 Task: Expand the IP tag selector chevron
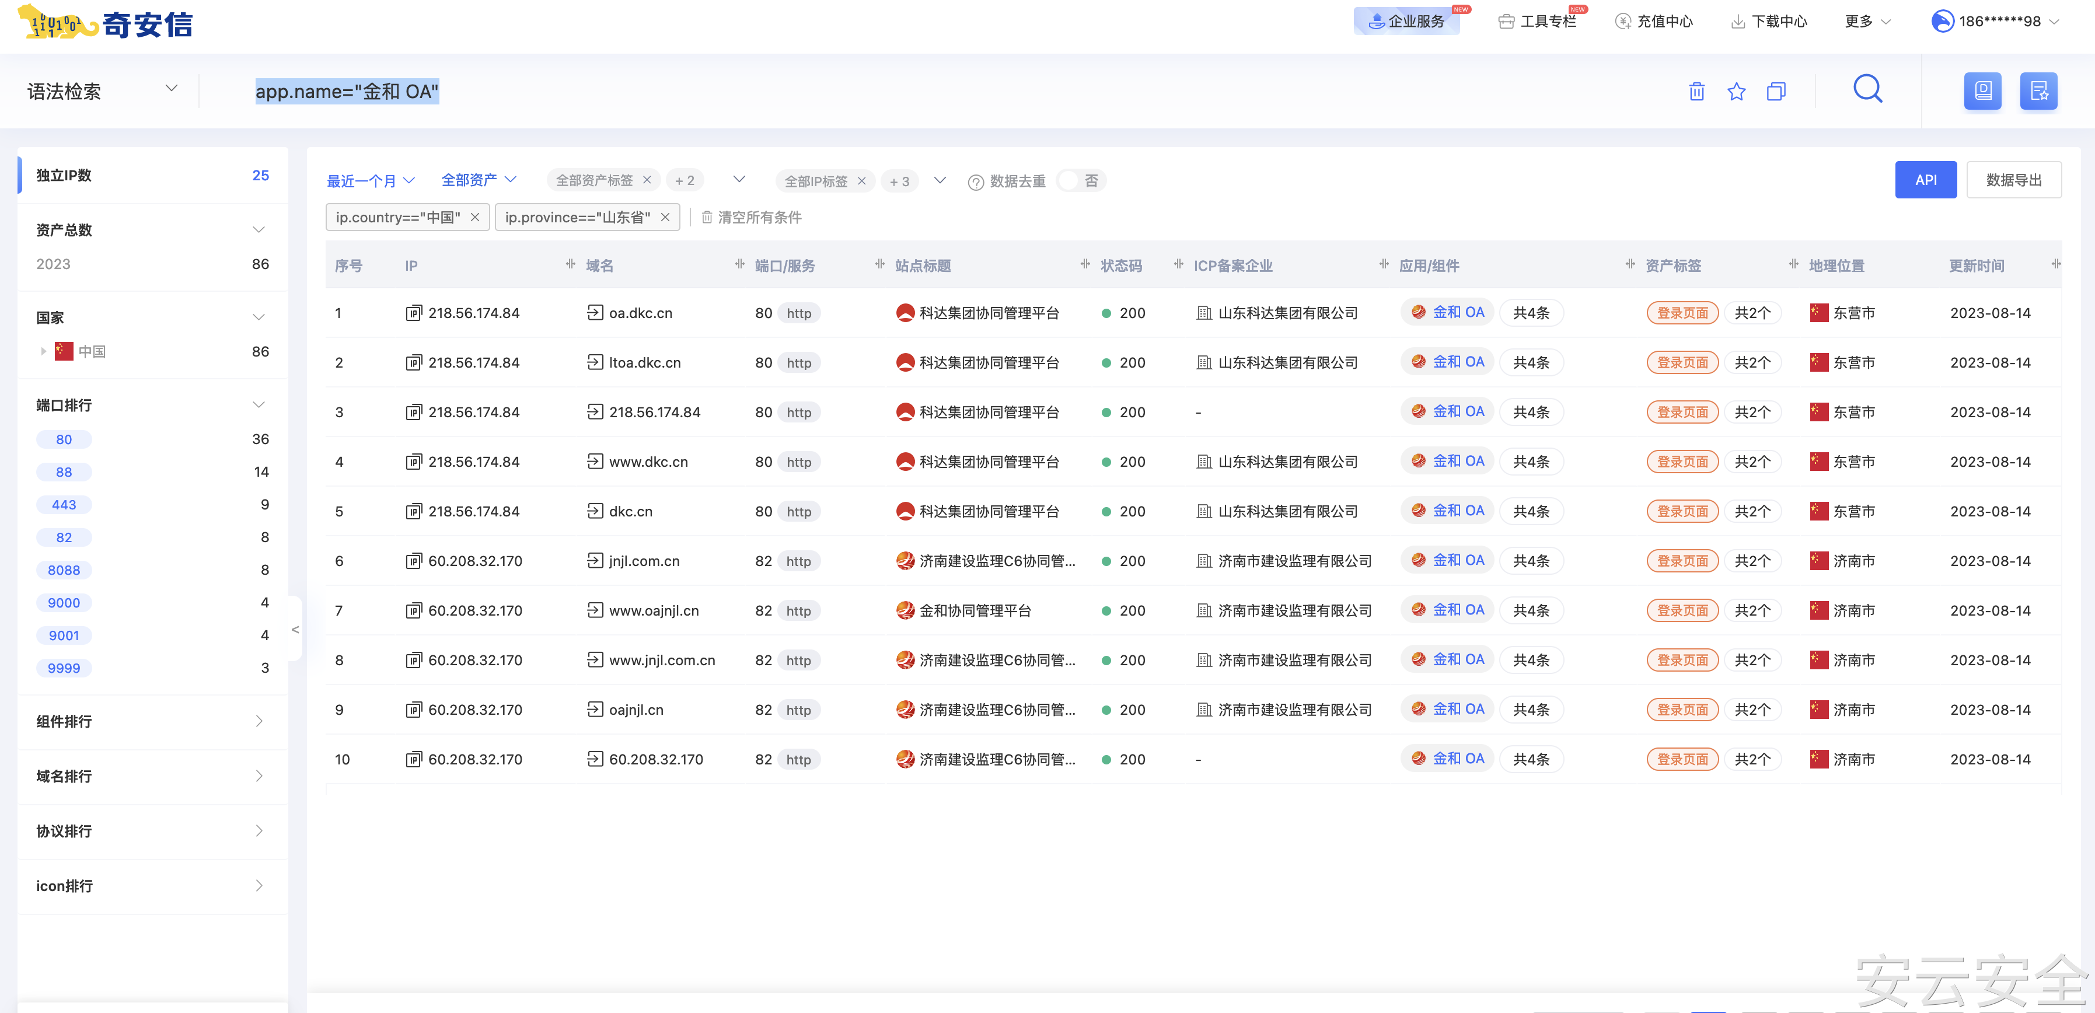(940, 180)
